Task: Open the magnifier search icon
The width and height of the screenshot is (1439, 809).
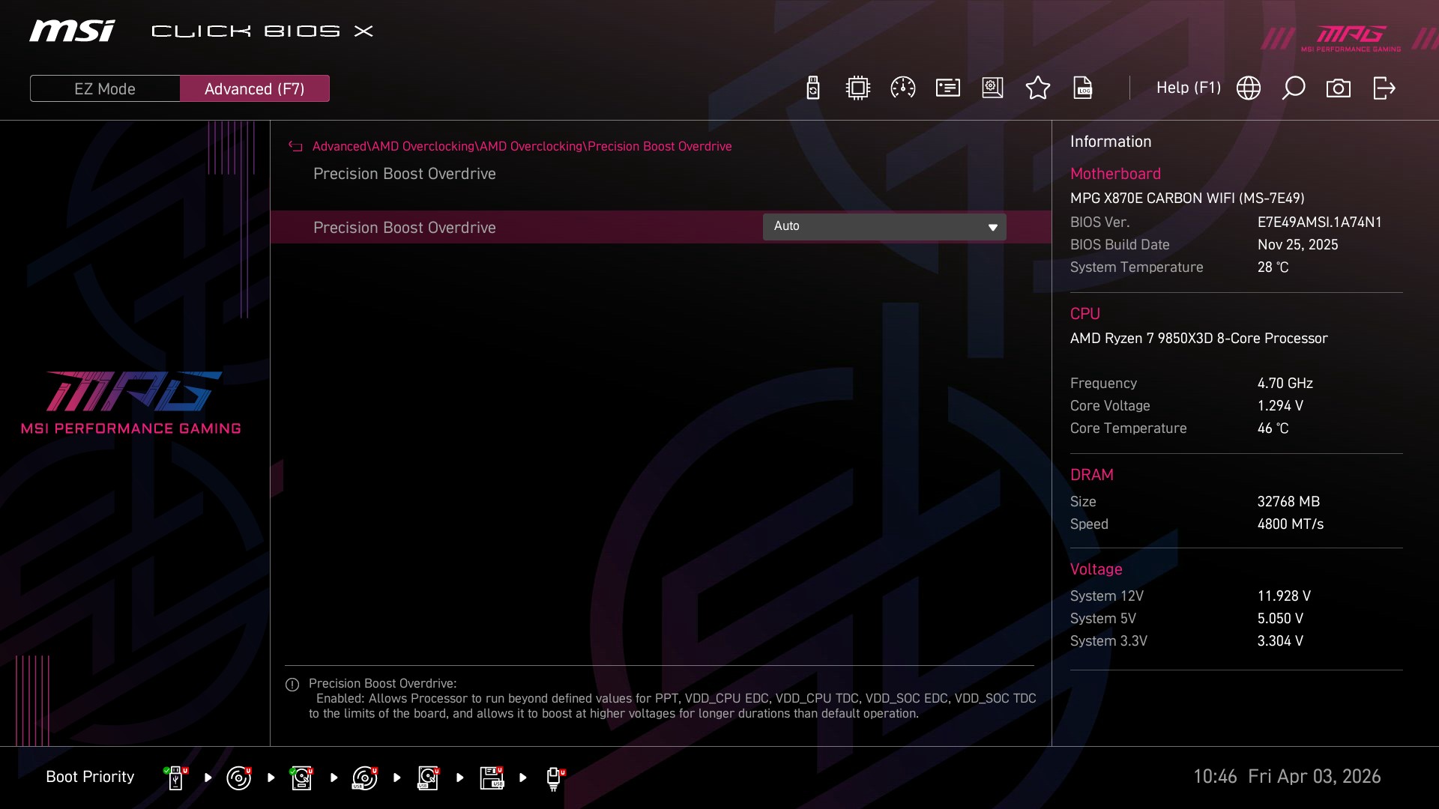Action: tap(1293, 88)
